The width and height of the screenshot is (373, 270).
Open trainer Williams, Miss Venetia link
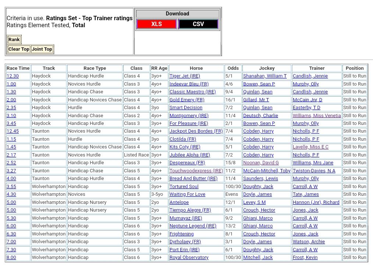317,115
